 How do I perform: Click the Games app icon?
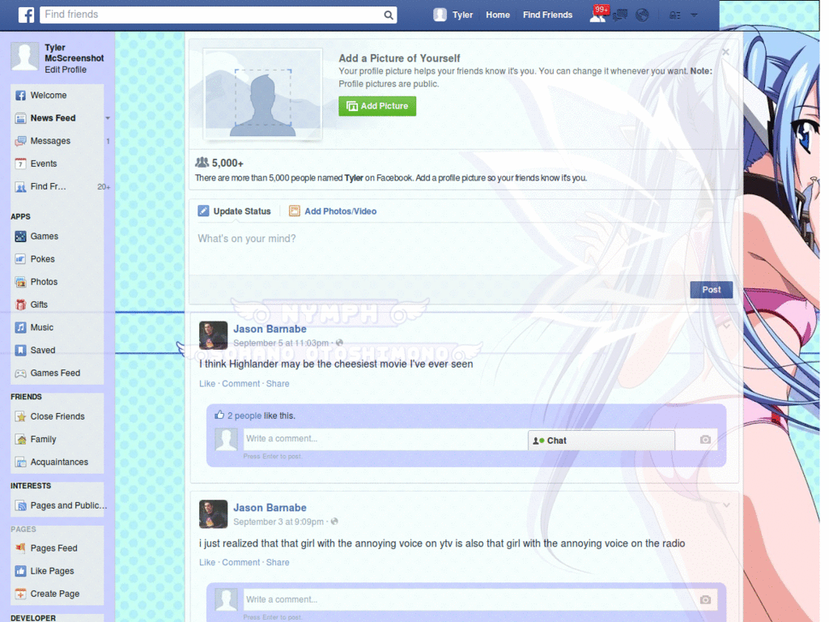click(x=20, y=236)
